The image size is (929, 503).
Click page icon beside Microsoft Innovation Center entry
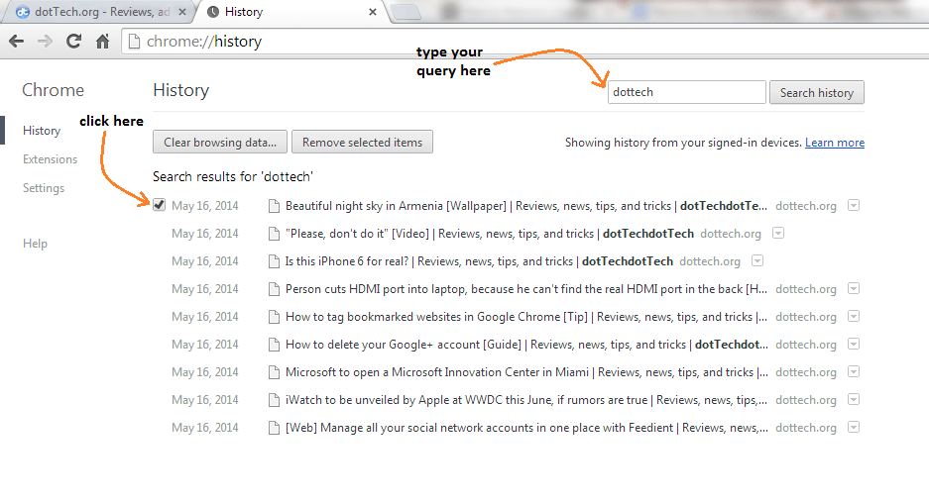click(x=274, y=372)
